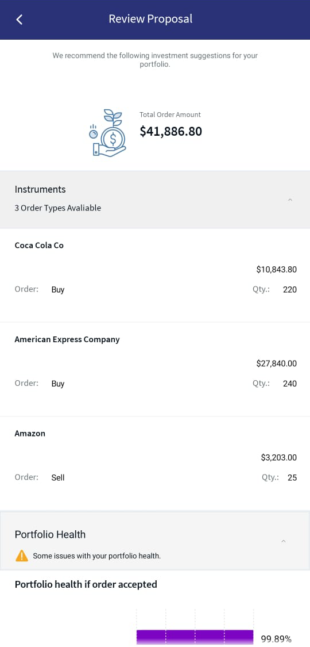310x647 pixels.
Task: Tap the back arrow in the header
Action: (x=20, y=20)
